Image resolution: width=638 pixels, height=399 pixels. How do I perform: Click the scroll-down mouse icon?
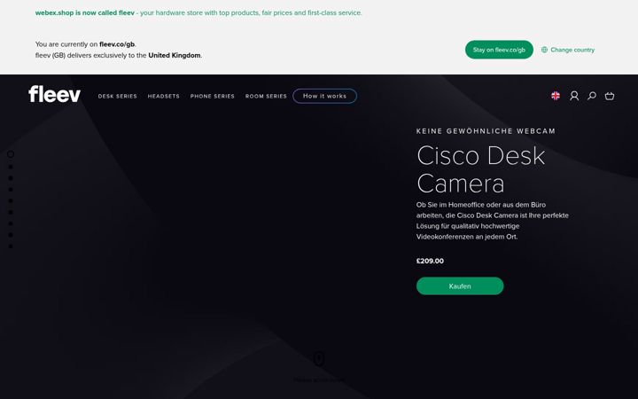point(319,359)
